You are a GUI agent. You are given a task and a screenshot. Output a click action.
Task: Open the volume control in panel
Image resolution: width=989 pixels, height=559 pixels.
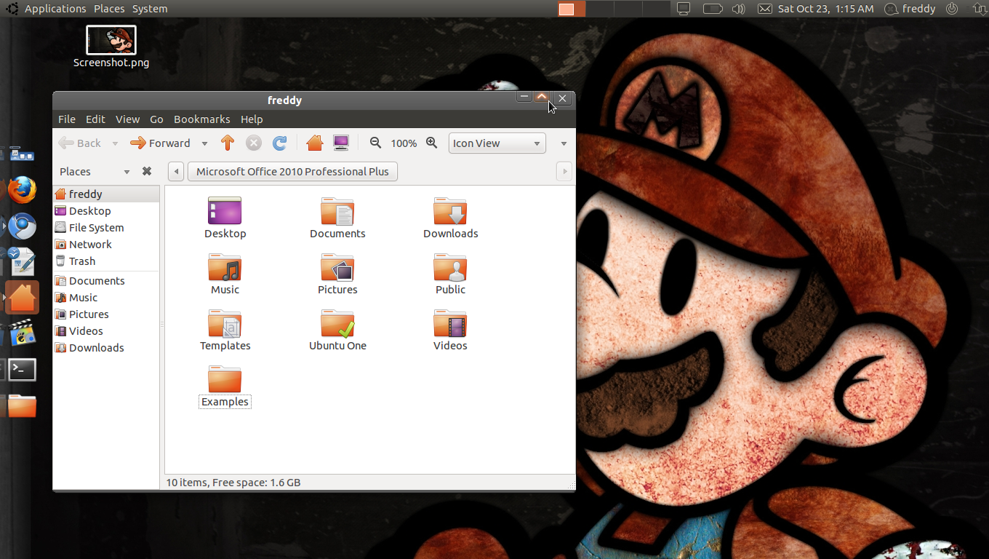tap(739, 9)
